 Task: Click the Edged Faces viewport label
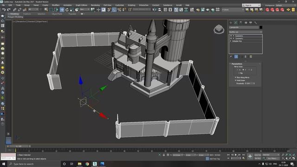[x=42, y=22]
